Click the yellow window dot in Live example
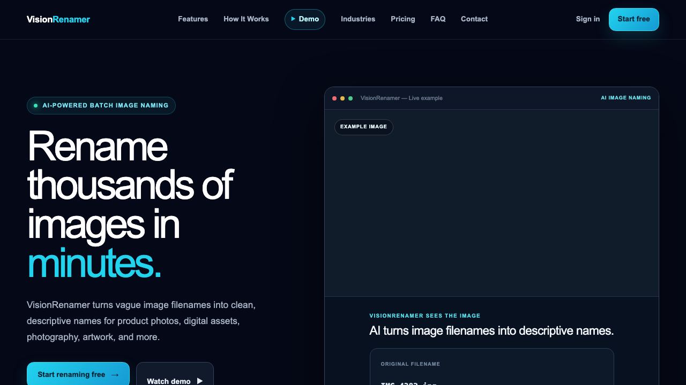 point(342,98)
